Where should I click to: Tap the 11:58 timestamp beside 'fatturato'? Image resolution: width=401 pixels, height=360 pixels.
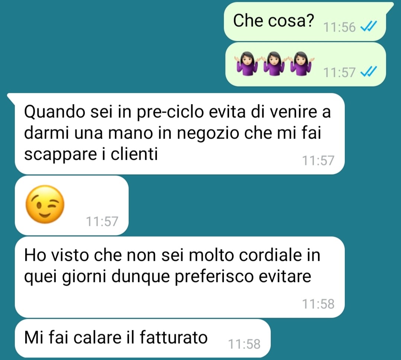pyautogui.click(x=244, y=344)
